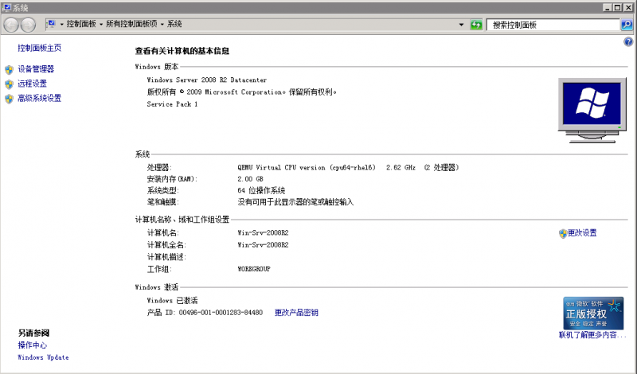
Task: Select 系统 breadcrumb segment
Action: pos(174,24)
